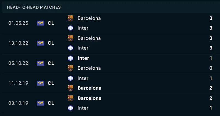Open bold Inter name in 05.10.22 match
Screen dimensions: 220x116
pos(83,58)
